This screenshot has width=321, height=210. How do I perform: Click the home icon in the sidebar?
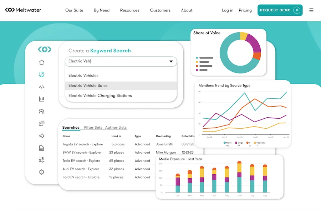(41, 62)
